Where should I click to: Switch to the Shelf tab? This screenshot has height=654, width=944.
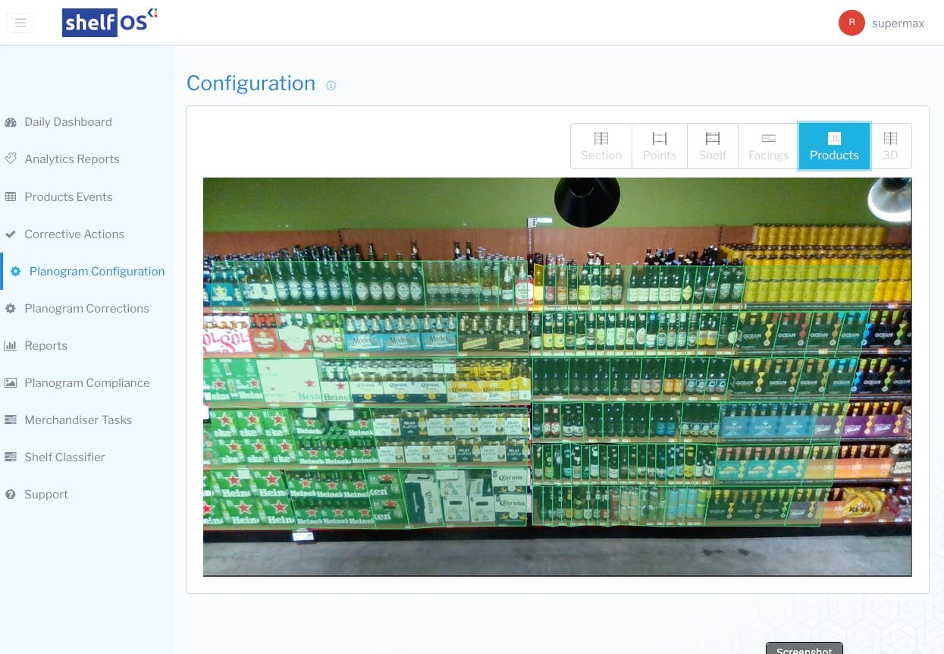click(713, 146)
